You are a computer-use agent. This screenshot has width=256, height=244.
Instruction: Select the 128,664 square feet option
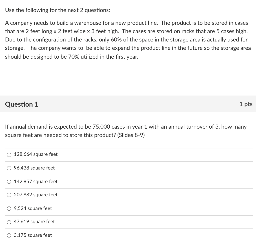[9, 155]
